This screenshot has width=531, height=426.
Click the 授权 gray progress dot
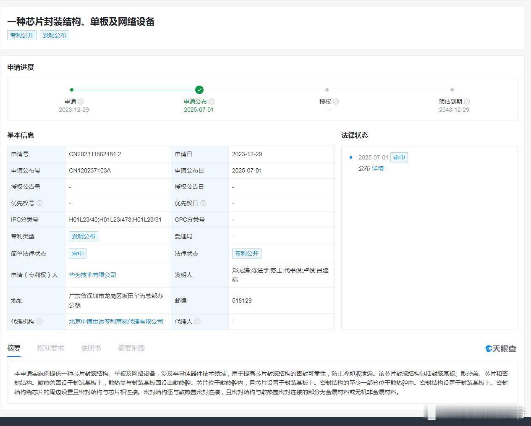pyautogui.click(x=327, y=90)
